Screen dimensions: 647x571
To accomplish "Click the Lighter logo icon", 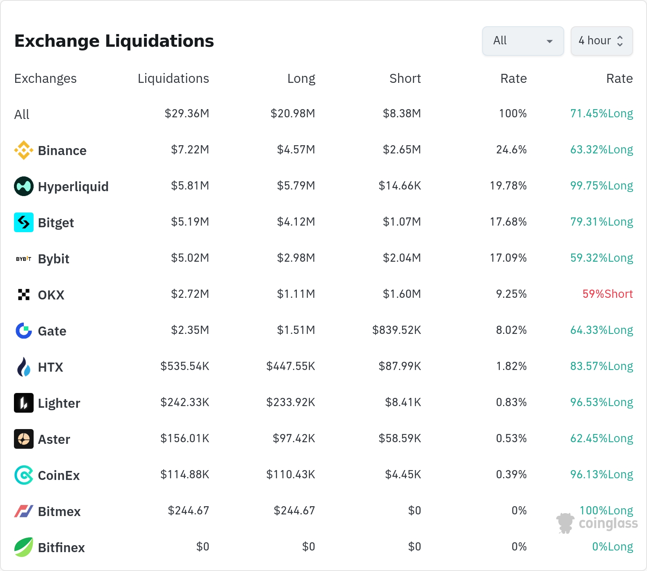I will click(24, 403).
